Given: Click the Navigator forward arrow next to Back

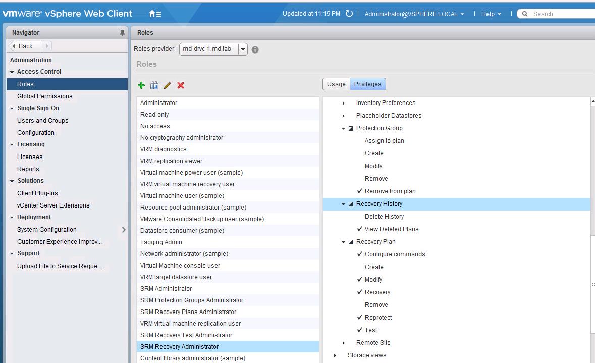Looking at the screenshot, I should (47, 46).
